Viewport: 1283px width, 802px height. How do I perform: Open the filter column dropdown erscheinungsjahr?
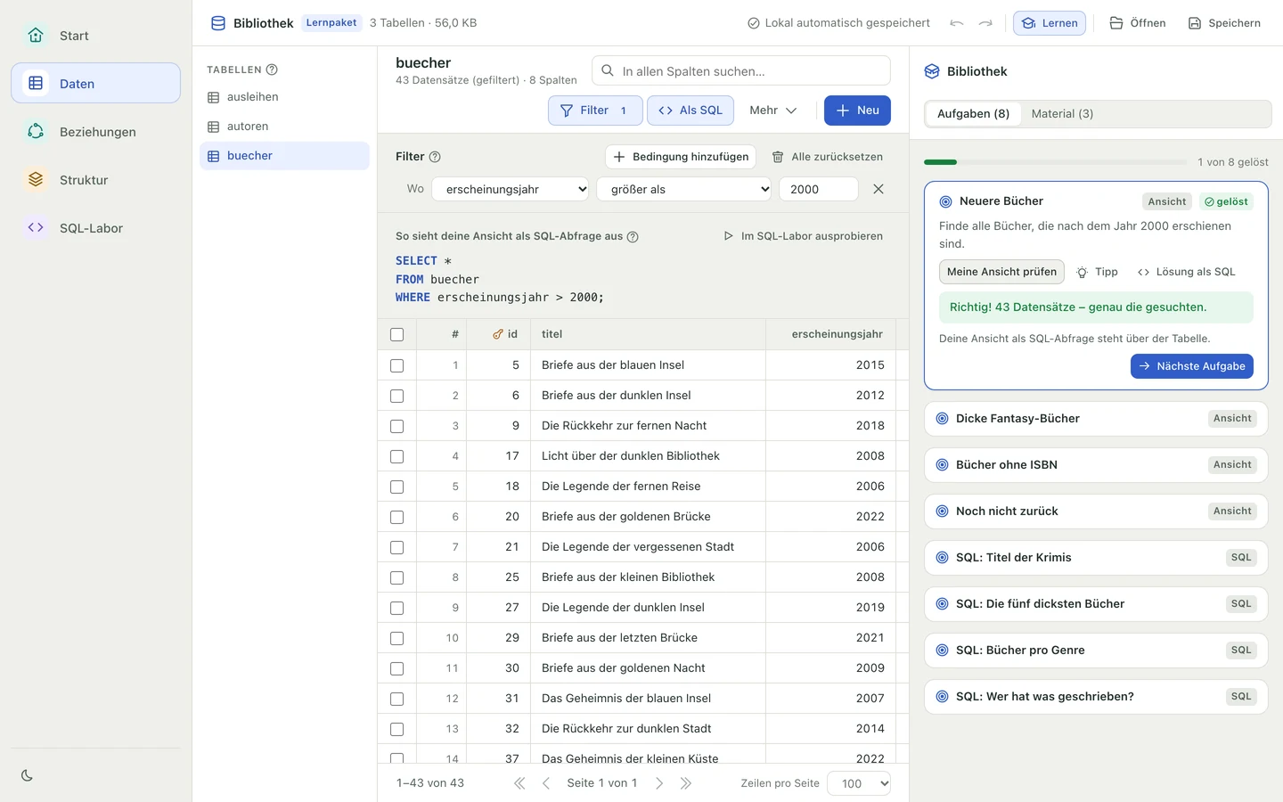pyautogui.click(x=511, y=189)
